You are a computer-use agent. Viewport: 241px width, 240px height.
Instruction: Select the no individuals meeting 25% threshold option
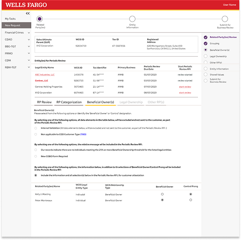(x=36, y=150)
